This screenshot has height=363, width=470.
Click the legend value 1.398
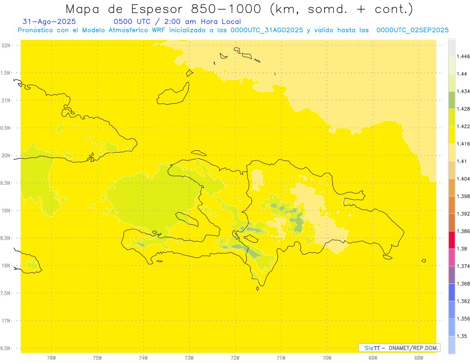[464, 196]
